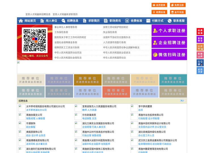The height and width of the screenshot is (153, 204).
Task: Open 前台客服 job under 华漫装饰
Action: coord(31,127)
